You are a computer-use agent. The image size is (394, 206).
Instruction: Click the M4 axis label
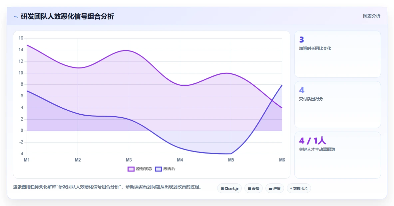click(x=180, y=160)
